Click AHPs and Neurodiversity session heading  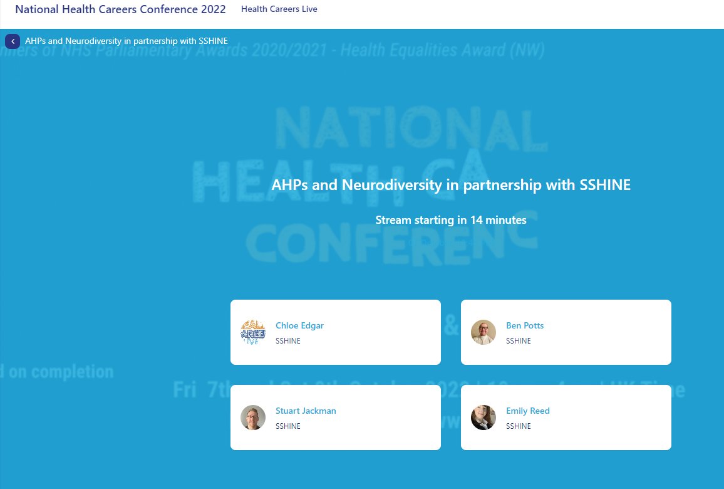tap(450, 184)
